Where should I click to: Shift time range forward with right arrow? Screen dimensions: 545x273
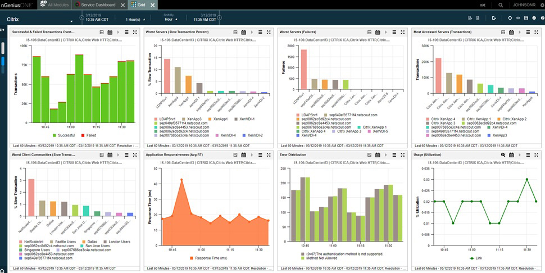point(219,18)
